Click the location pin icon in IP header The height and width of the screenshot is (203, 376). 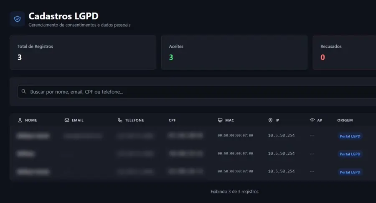[270, 120]
